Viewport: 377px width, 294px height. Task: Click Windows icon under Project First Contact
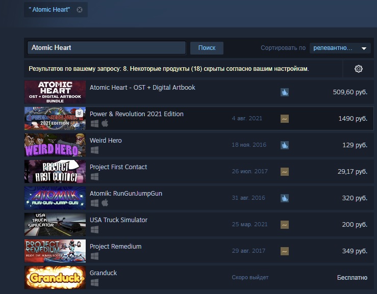[94, 177]
